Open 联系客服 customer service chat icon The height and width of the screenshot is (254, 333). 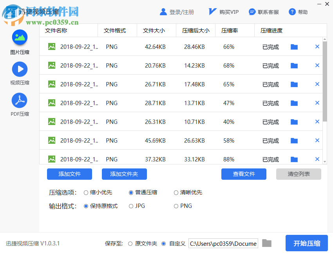coord(252,11)
